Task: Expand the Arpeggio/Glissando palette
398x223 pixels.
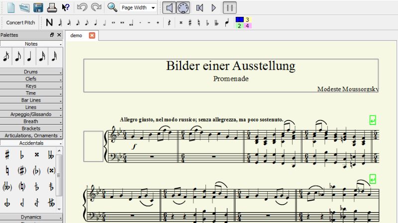Action: [x=31, y=114]
